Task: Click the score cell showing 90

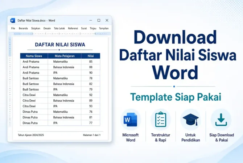Action: tap(91, 73)
